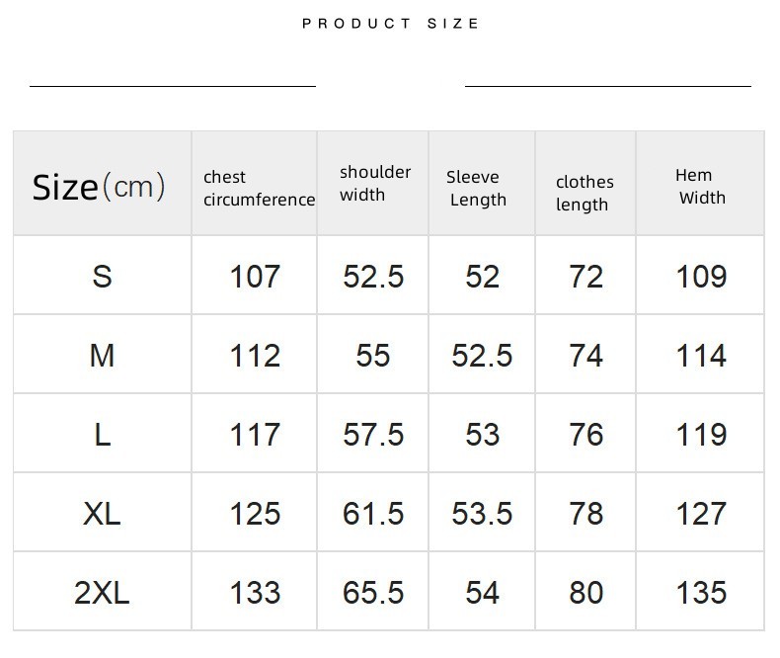This screenshot has width=780, height=658.
Task: Click chest circumference value 107 for S
Action: click(255, 277)
